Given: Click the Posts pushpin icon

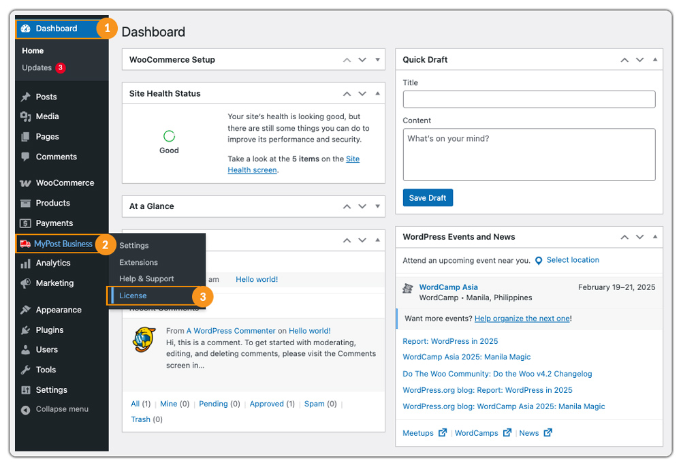Looking at the screenshot, I should pos(26,97).
